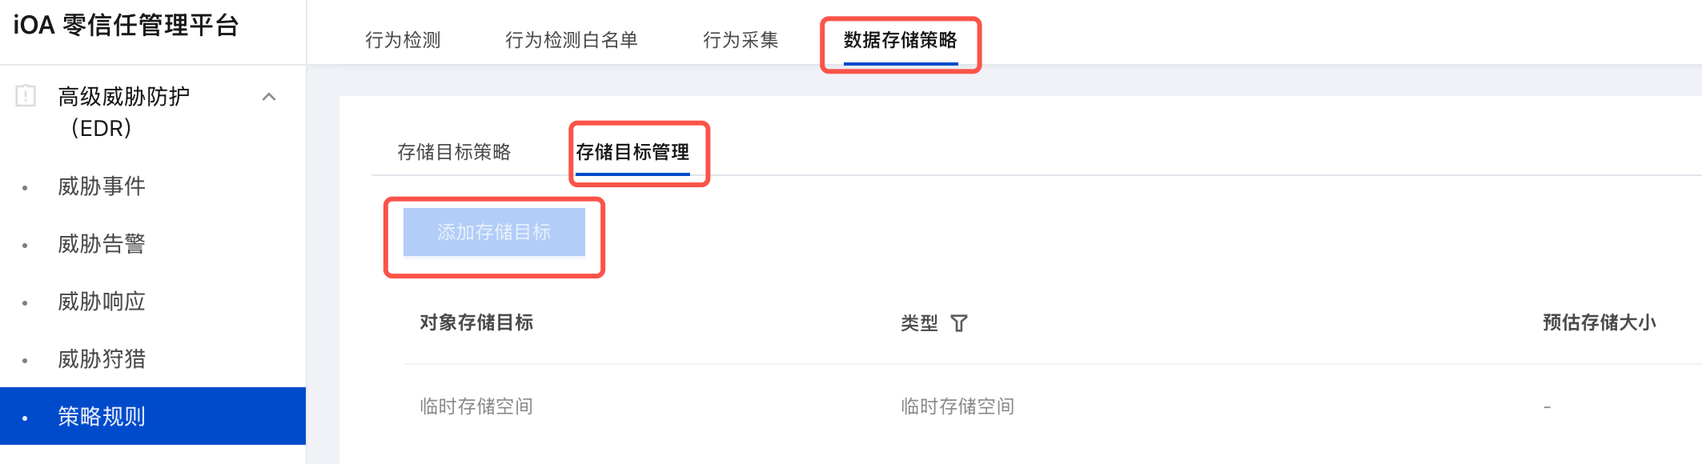Open 威胁事件 in the sidebar
1702x464 pixels.
tap(102, 186)
